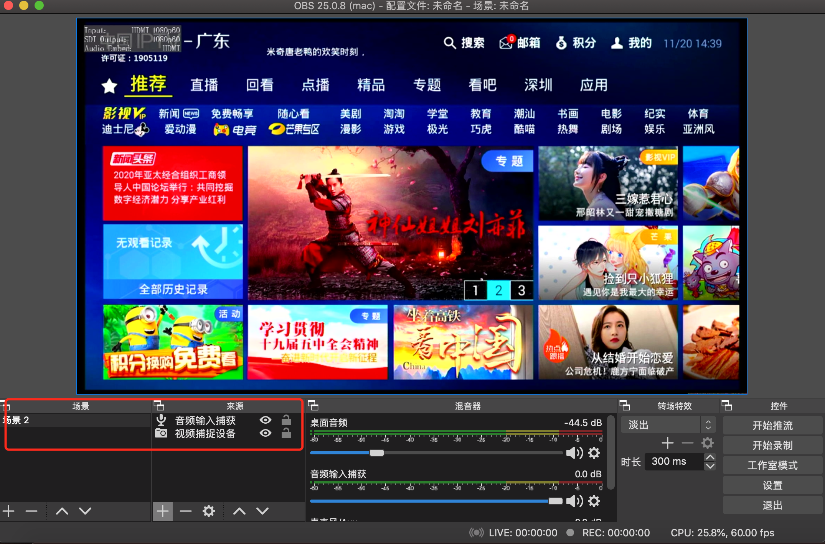Select 直播 tab in preview
The width and height of the screenshot is (825, 544).
click(204, 85)
